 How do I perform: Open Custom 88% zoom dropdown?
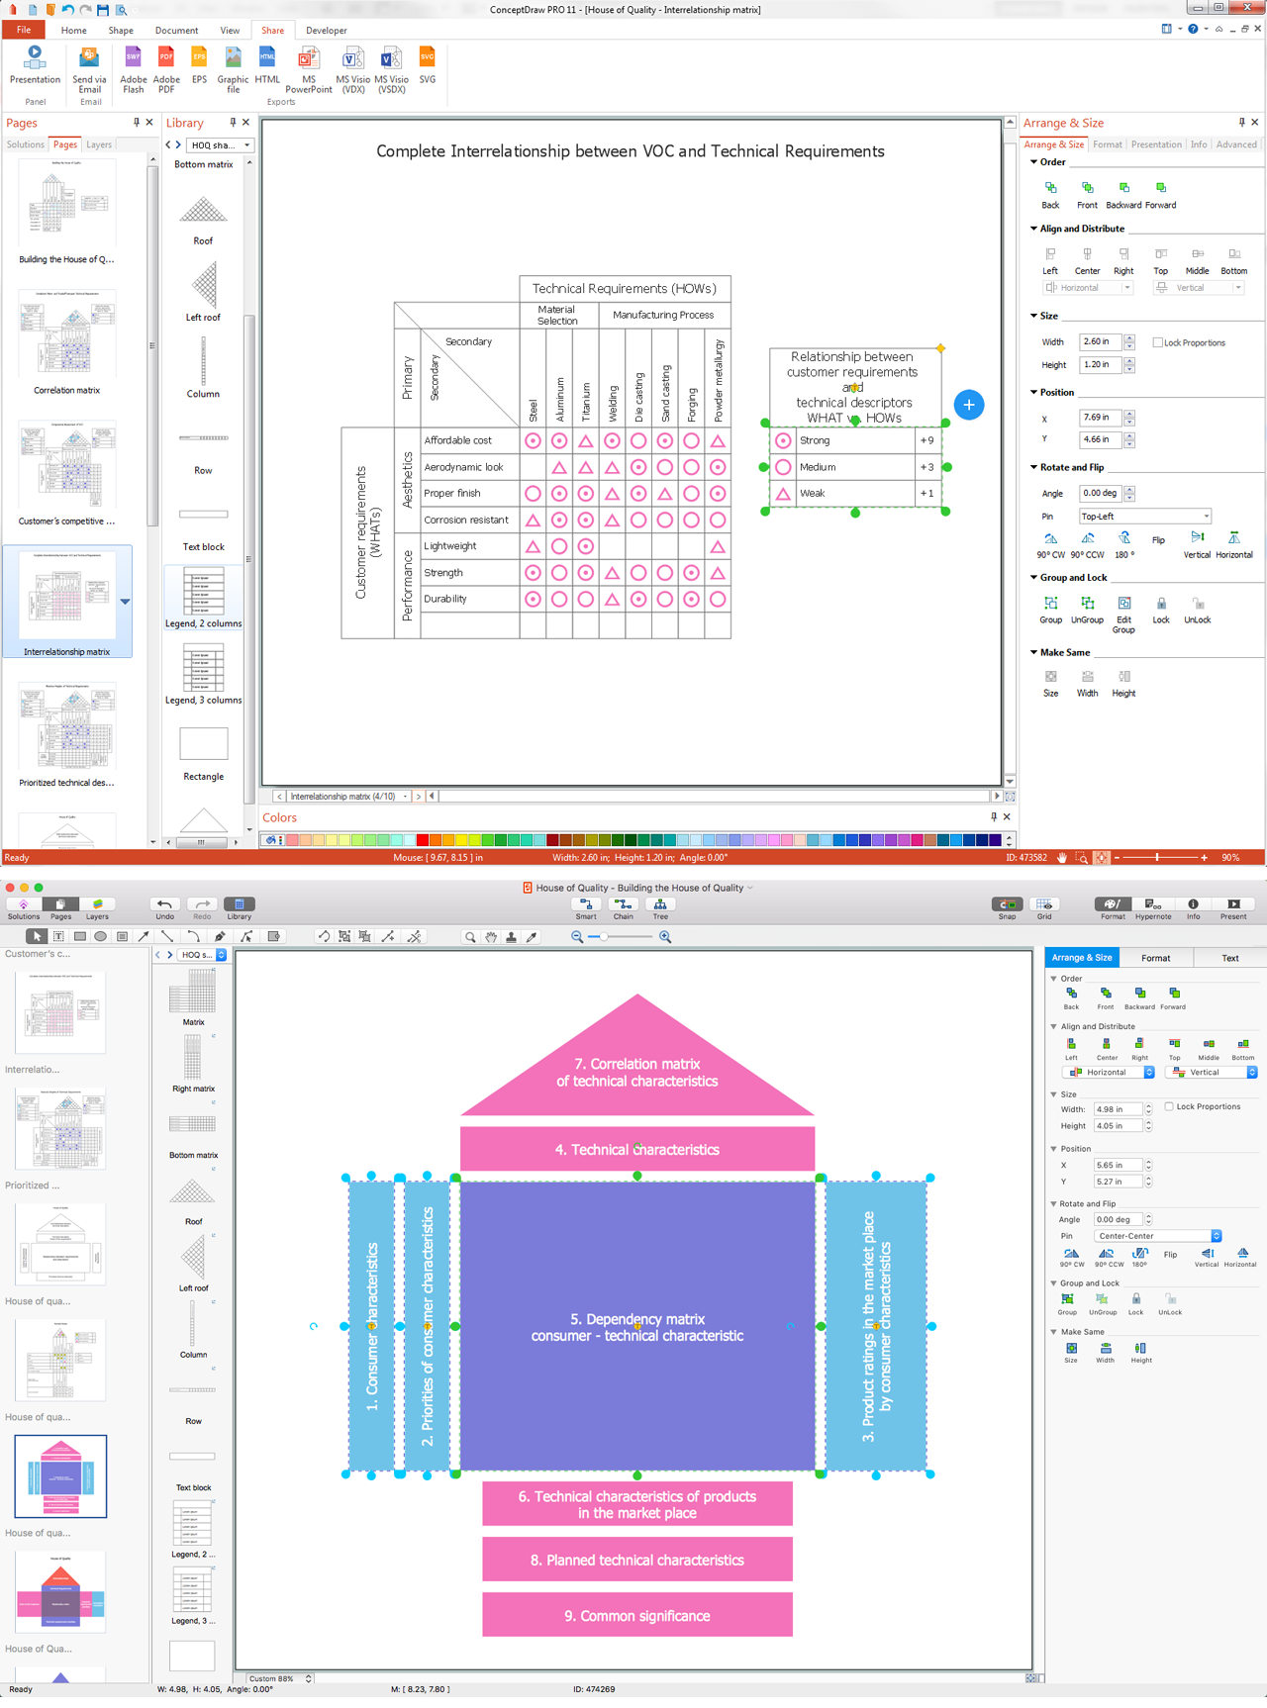pyautogui.click(x=279, y=1678)
